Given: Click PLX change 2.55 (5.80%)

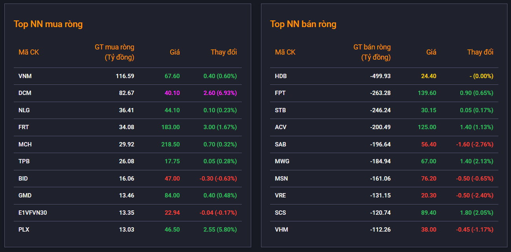Looking at the screenshot, I should (220, 230).
